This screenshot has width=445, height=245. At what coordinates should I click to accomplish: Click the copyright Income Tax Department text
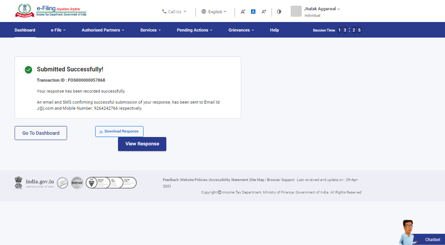[x=281, y=192]
